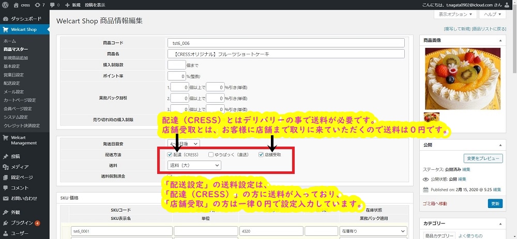Open お問い合わせ contact menu
517x239 pixels.
pyautogui.click(x=25, y=199)
